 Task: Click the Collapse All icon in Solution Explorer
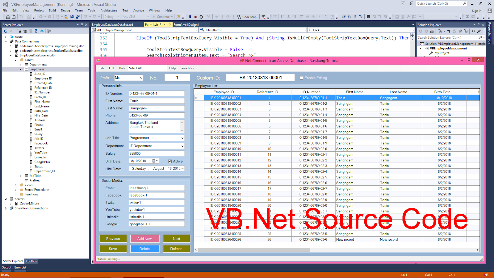460,31
